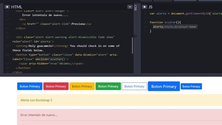
Task: Fold the alert-warning div code line
Action: point(11,37)
